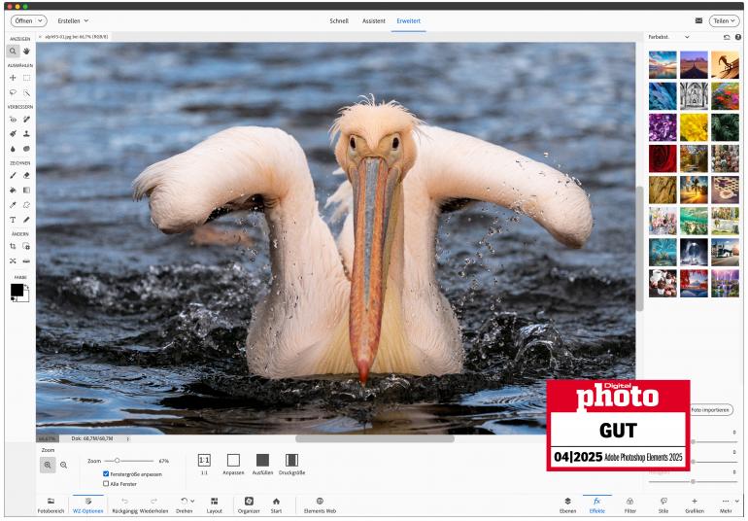Open the Stile panel
This screenshot has width=748, height=521.
click(x=663, y=504)
